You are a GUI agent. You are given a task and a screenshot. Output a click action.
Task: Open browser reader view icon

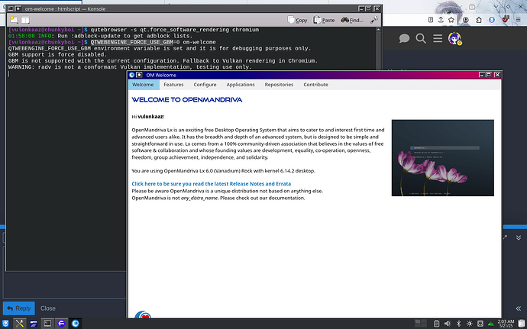431,20
